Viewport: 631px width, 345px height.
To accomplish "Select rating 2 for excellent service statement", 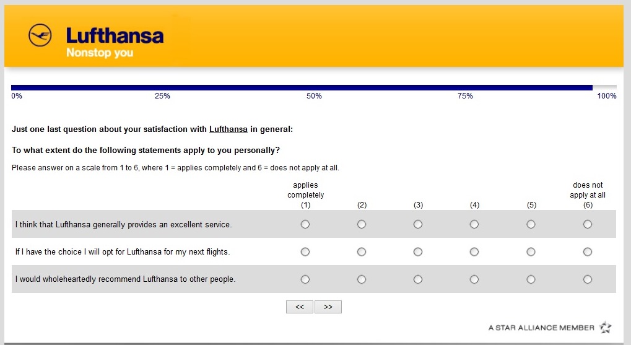I will pos(362,225).
